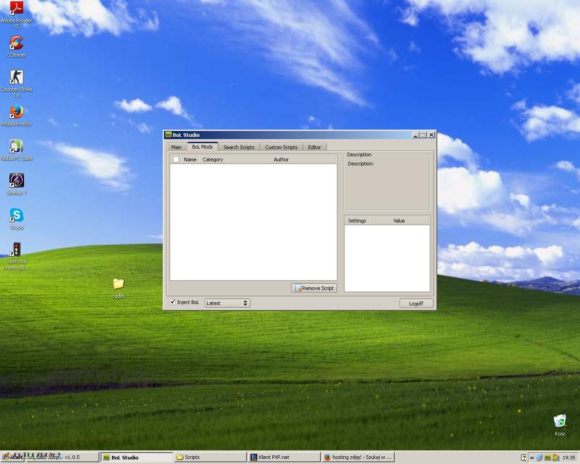Click the help question mark tray icon
The height and width of the screenshot is (464, 580).
pyautogui.click(x=524, y=458)
